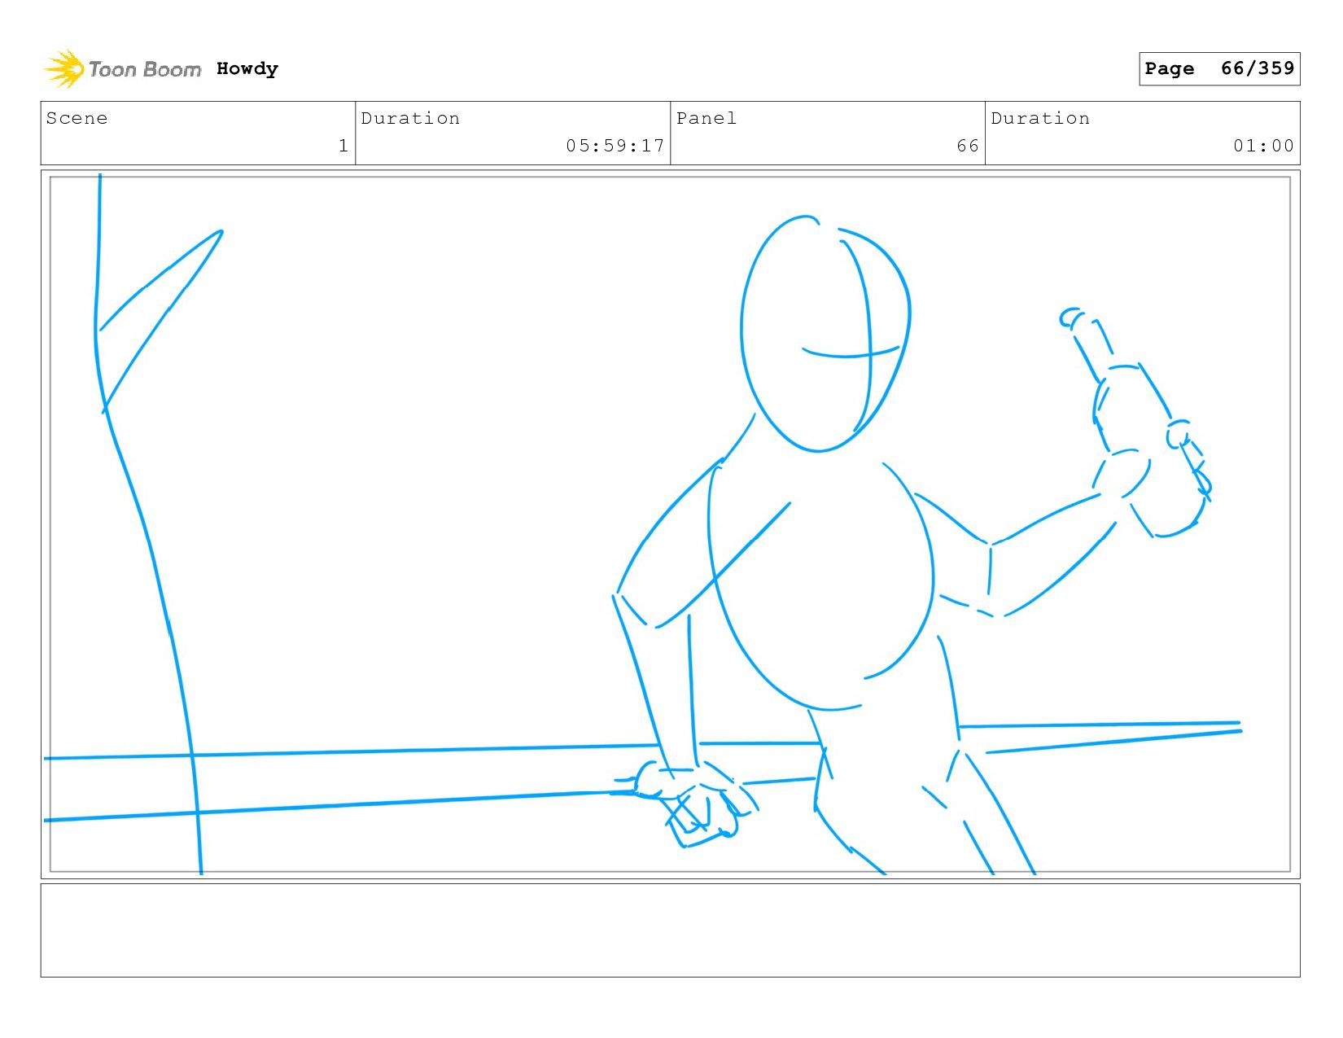Select the panel number value '66'
The image size is (1343, 1038).
(x=968, y=146)
